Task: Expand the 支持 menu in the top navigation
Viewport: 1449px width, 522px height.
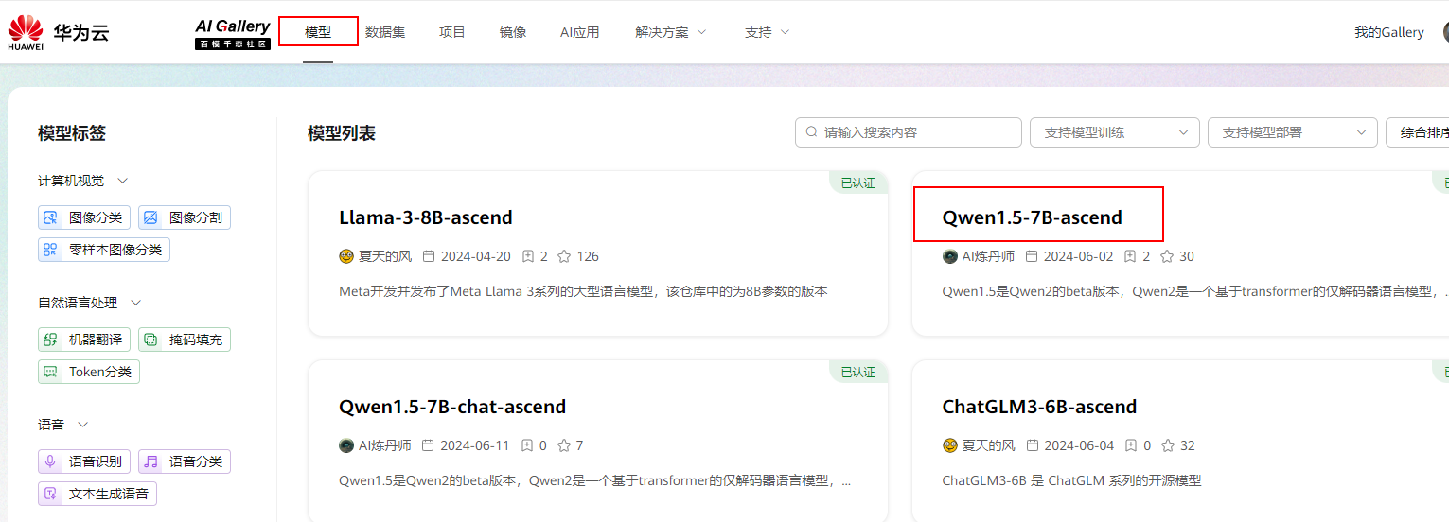Action: [767, 32]
